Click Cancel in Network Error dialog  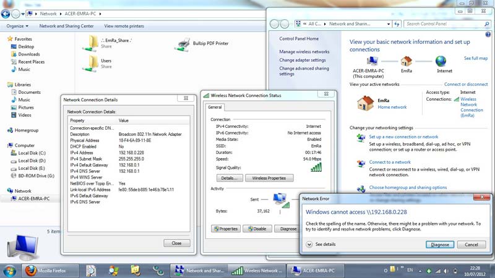click(471, 245)
